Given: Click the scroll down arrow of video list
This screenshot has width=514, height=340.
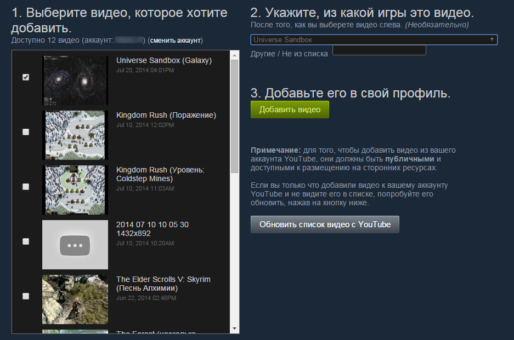Looking at the screenshot, I should tap(234, 329).
